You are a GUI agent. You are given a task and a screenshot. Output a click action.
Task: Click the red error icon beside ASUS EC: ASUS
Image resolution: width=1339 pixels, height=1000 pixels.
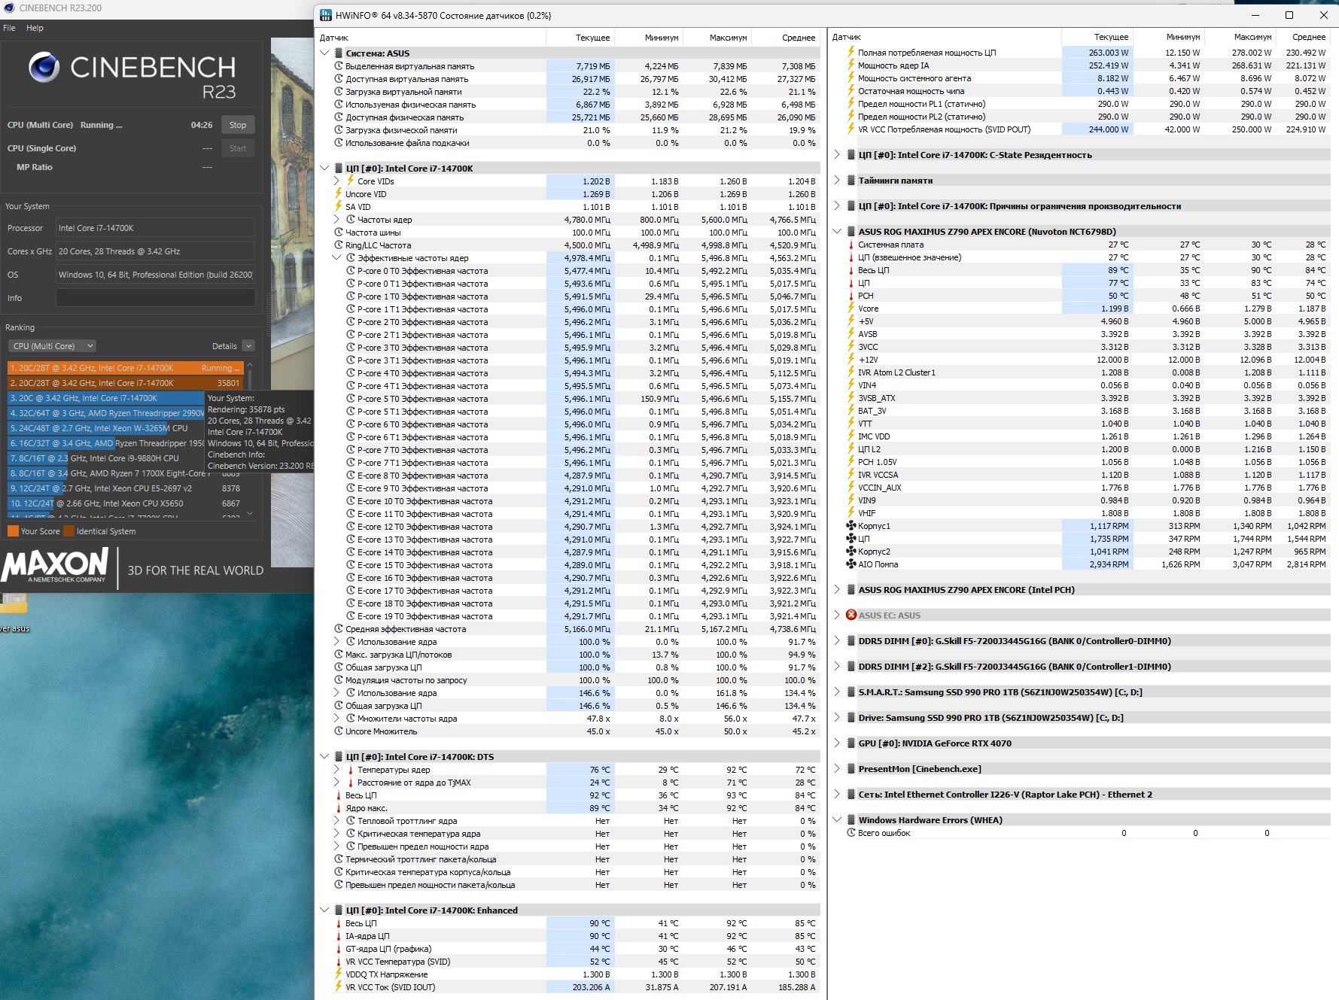(x=851, y=616)
